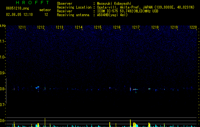Click the 1.1 kHz axis label

click(3, 41)
